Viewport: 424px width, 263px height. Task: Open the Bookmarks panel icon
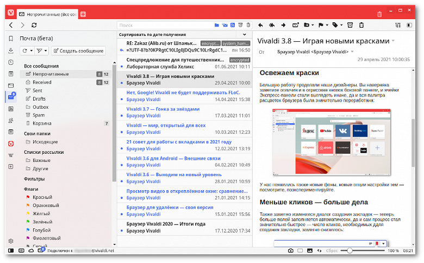[11, 39]
